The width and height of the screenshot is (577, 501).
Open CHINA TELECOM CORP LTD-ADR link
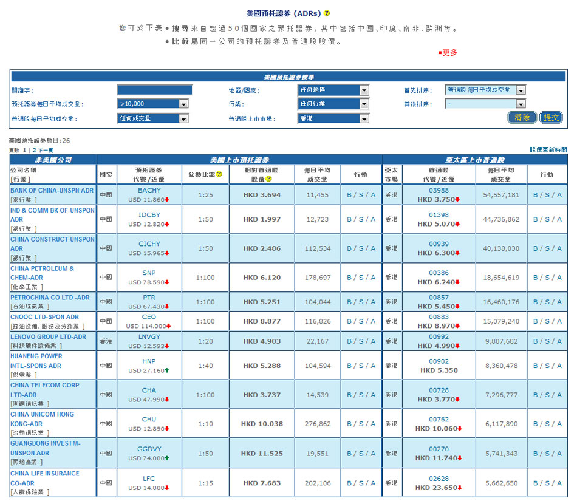point(44,390)
